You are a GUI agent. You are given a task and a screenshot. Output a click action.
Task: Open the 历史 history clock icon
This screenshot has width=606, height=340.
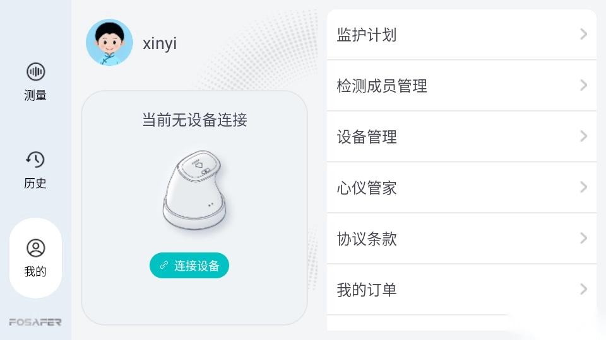[x=35, y=160]
